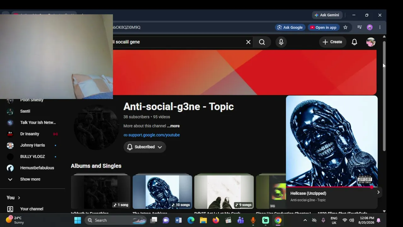Expand miniplayer with chevron arrow

click(378, 192)
